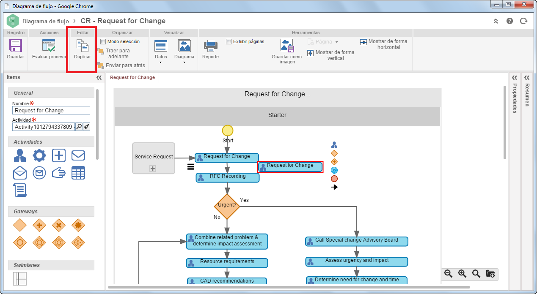The image size is (537, 294).
Task: Select the yellow Start event circle
Action: pyautogui.click(x=228, y=130)
